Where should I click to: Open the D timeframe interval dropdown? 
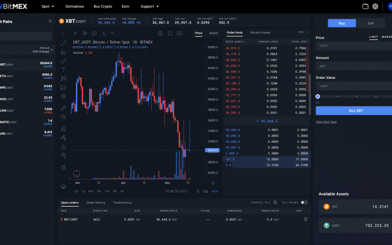75,33
